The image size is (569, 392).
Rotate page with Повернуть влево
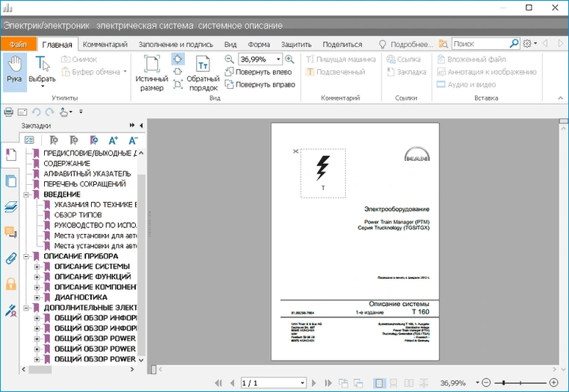(258, 72)
